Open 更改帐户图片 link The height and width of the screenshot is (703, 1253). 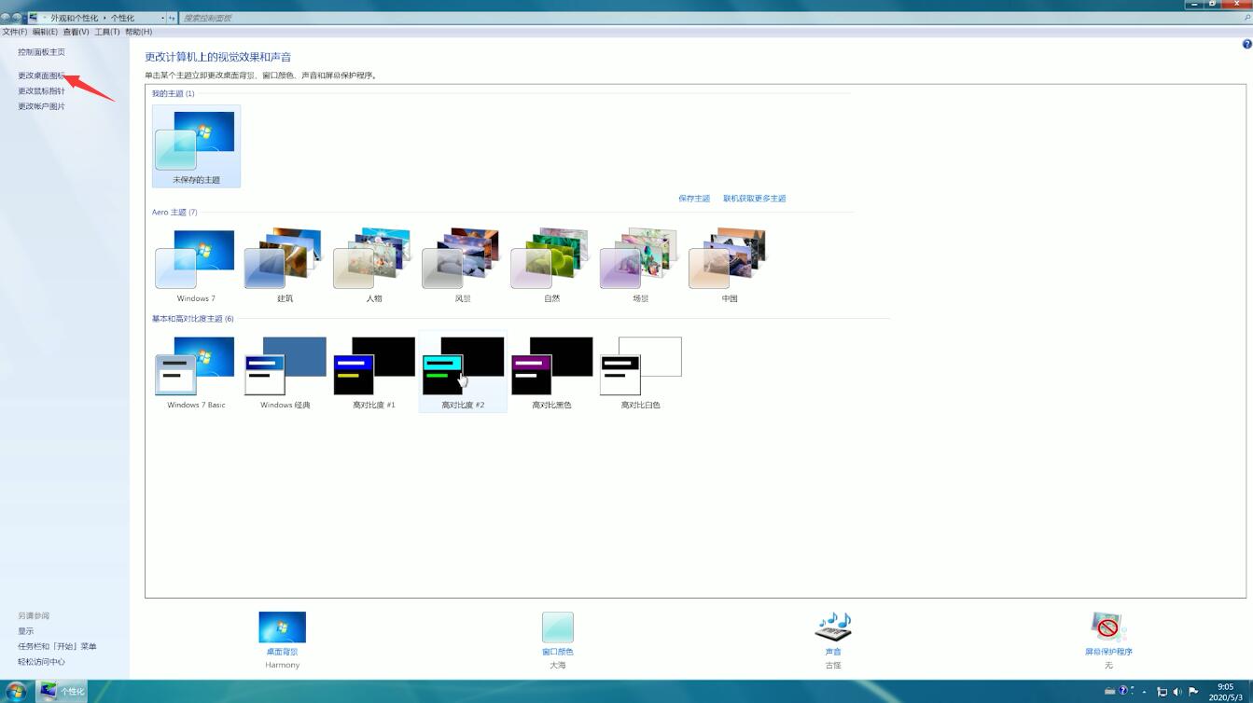click(42, 106)
